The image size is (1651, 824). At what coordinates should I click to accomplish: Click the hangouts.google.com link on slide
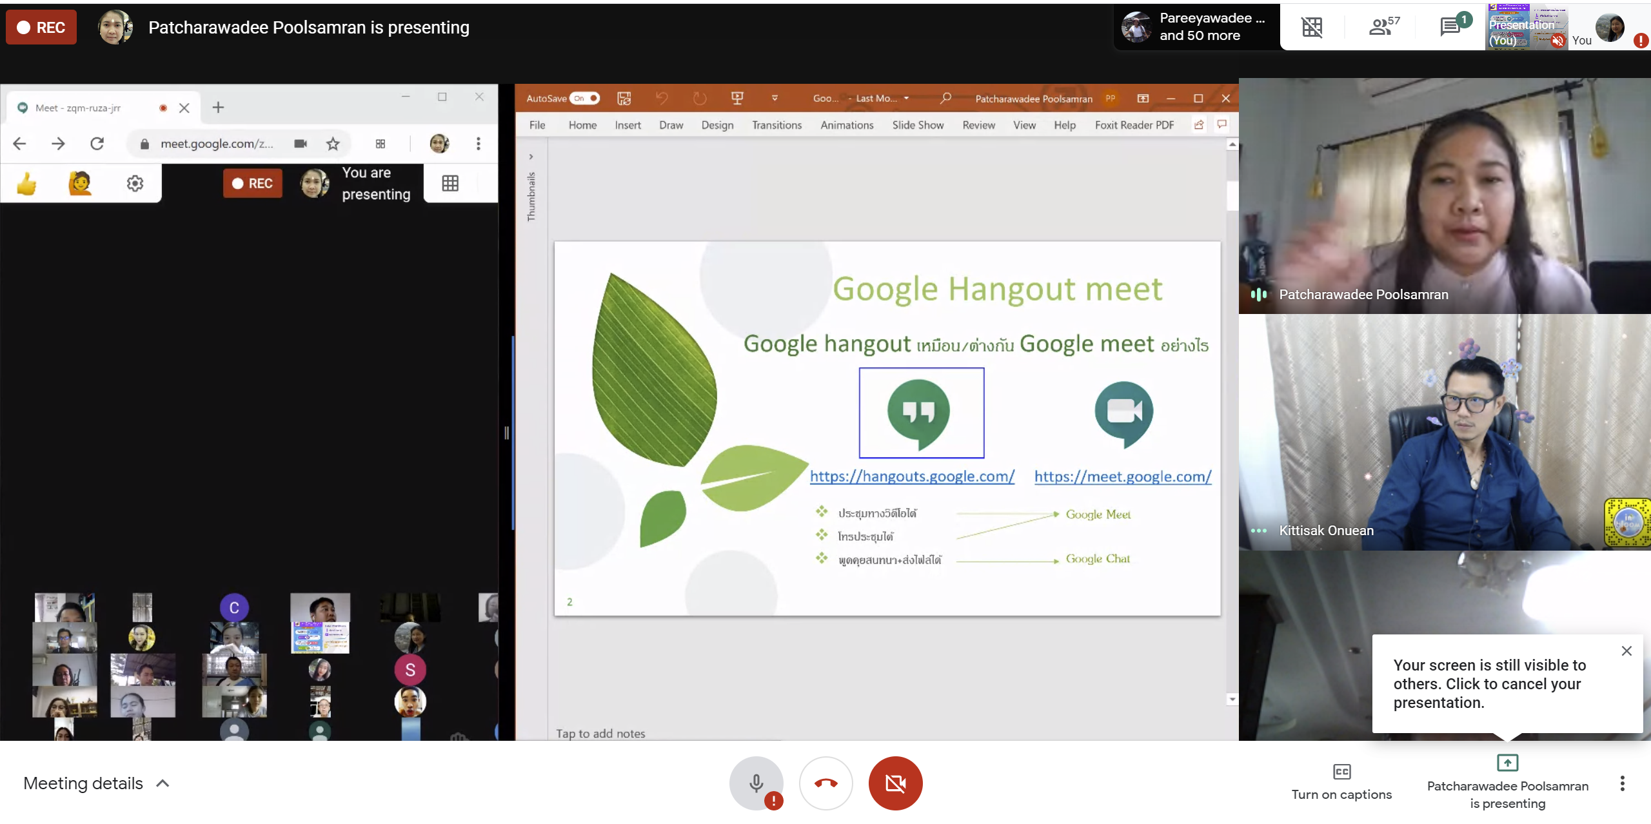coord(912,476)
